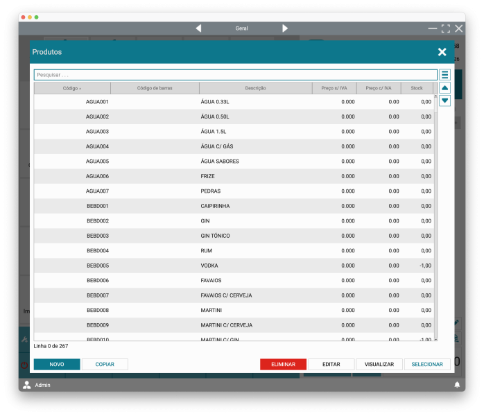The image size is (484, 416).
Task: Click the scroll down arrow button
Action: tap(445, 101)
